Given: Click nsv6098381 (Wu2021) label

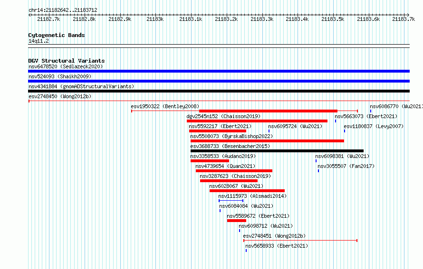Looking at the screenshot, I should click(x=342, y=156).
